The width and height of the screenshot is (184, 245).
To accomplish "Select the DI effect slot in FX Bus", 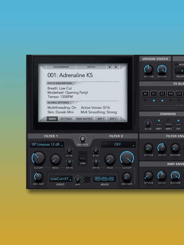I will [x=145, y=94].
